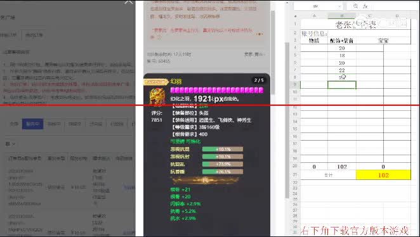Click the magenta segmented bar under 幻羽
The image size is (420, 237).
(217, 90)
